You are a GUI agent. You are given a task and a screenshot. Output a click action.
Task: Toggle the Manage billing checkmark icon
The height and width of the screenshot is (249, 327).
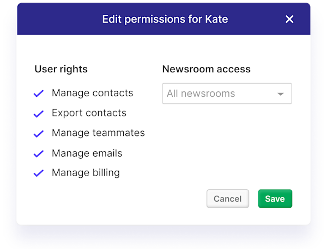click(x=39, y=173)
